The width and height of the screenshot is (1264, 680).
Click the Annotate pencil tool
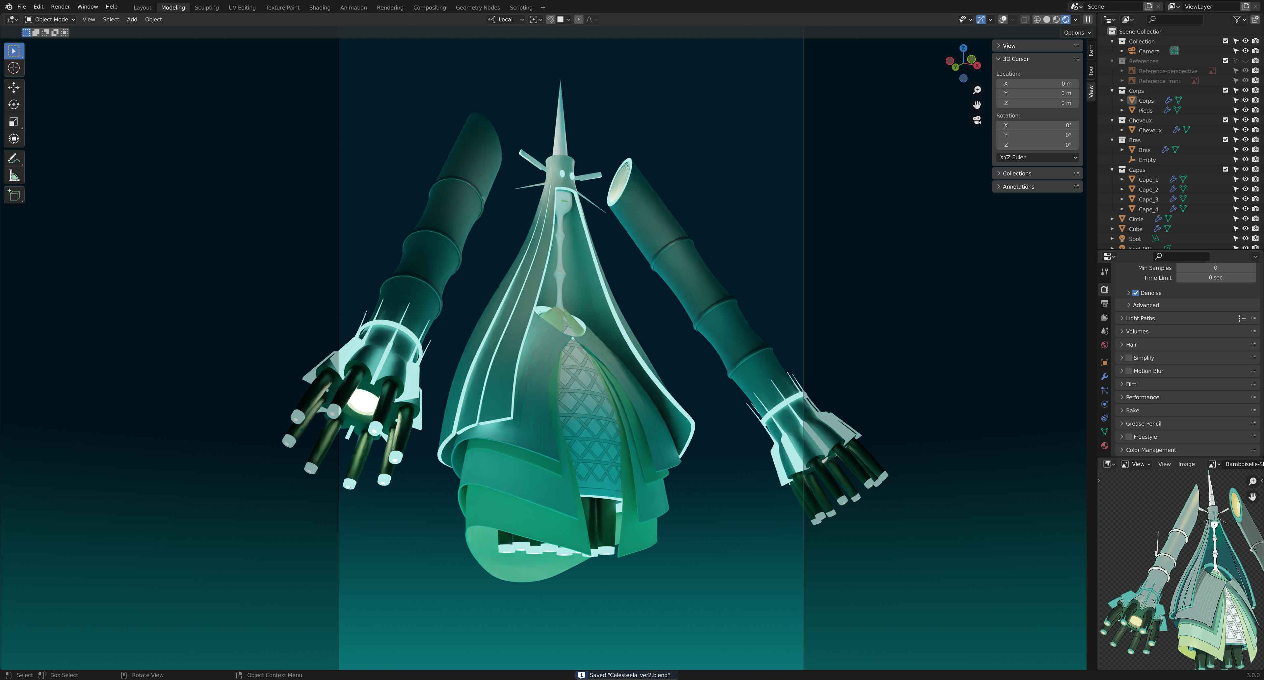14,158
